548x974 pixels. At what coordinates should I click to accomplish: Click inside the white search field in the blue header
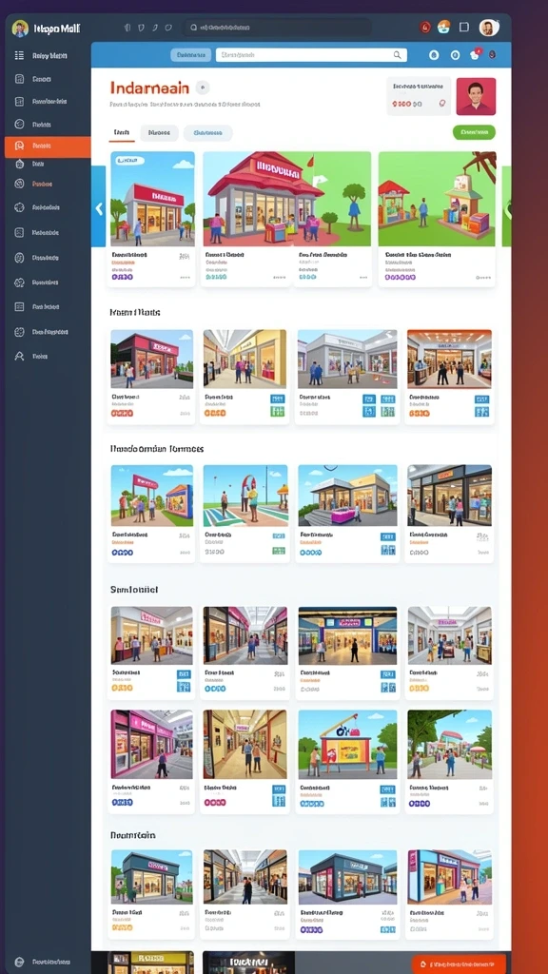click(311, 55)
